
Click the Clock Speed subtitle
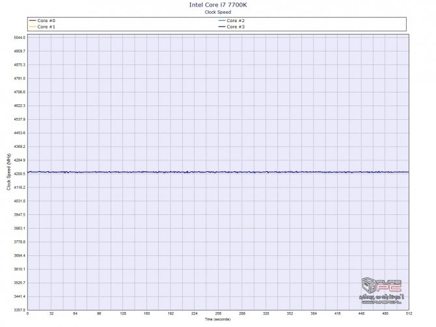pos(218,12)
